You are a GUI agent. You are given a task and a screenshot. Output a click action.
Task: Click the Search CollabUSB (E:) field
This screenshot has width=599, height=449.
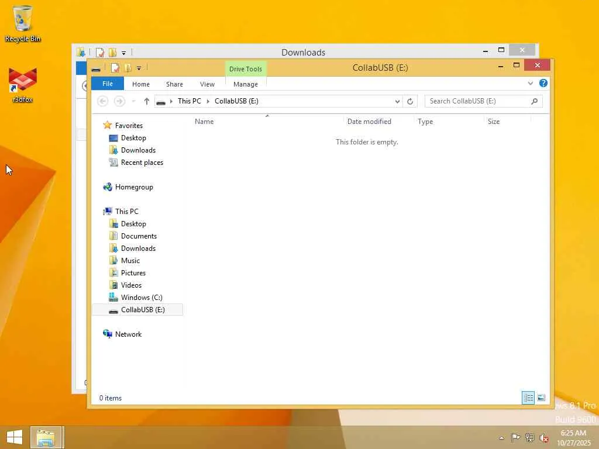pyautogui.click(x=483, y=101)
